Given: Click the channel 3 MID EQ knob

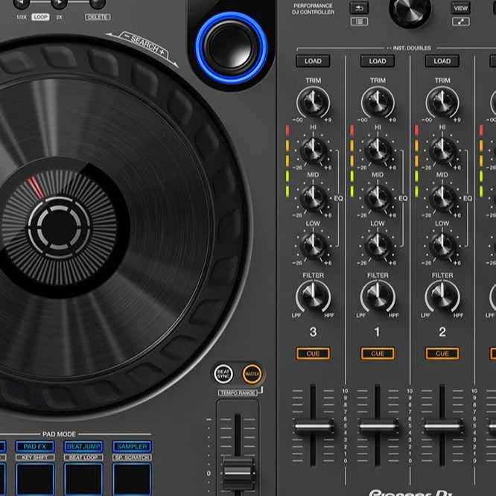Looking at the screenshot, I should [x=313, y=198].
